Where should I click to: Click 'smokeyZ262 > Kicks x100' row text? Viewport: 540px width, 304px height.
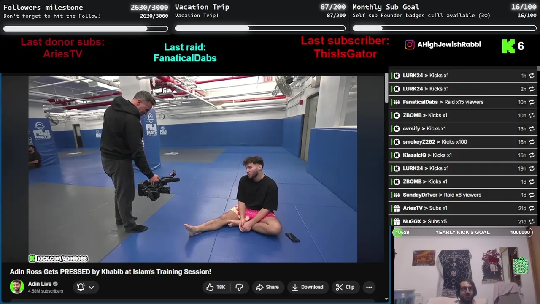coord(435,142)
